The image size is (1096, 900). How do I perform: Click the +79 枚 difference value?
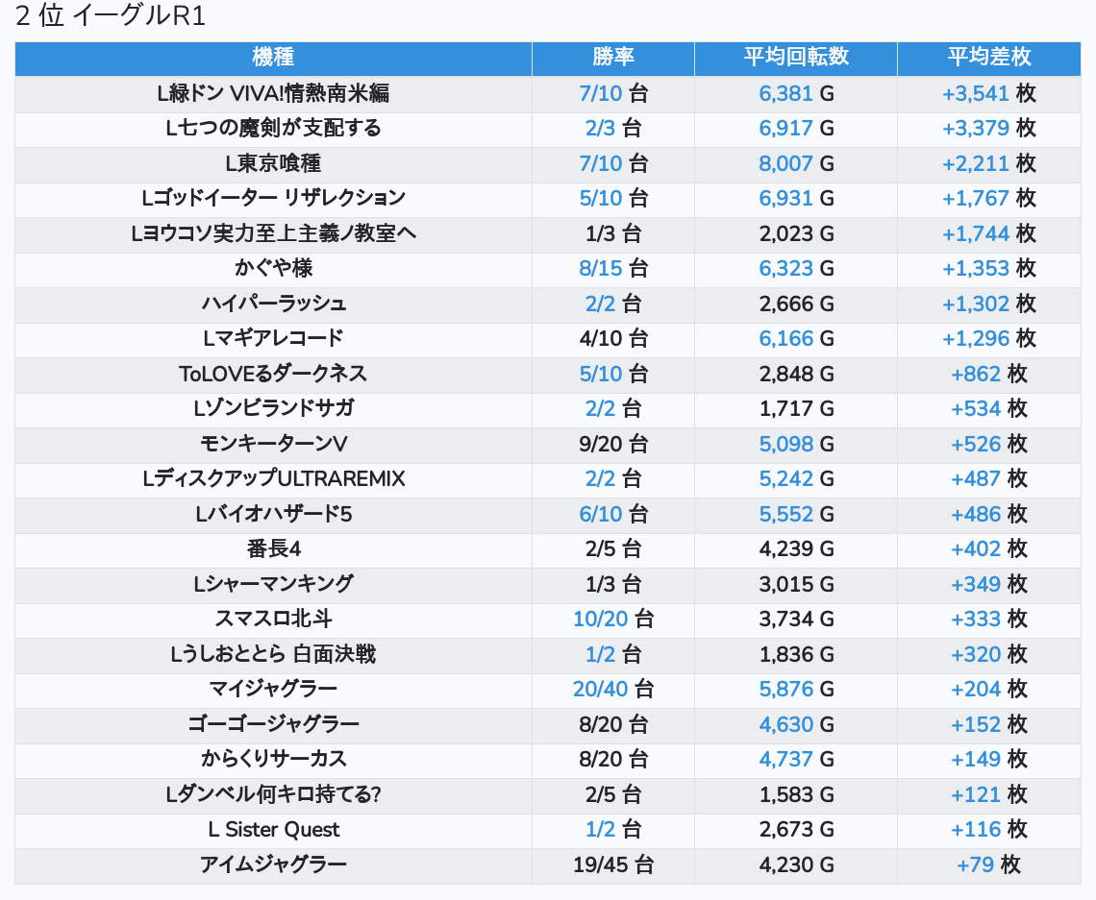tap(989, 864)
